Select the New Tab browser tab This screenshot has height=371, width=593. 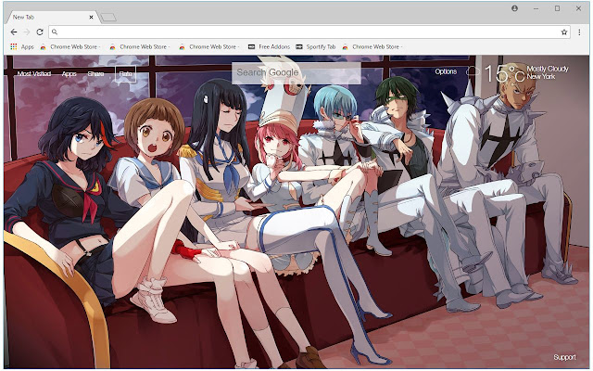(51, 17)
